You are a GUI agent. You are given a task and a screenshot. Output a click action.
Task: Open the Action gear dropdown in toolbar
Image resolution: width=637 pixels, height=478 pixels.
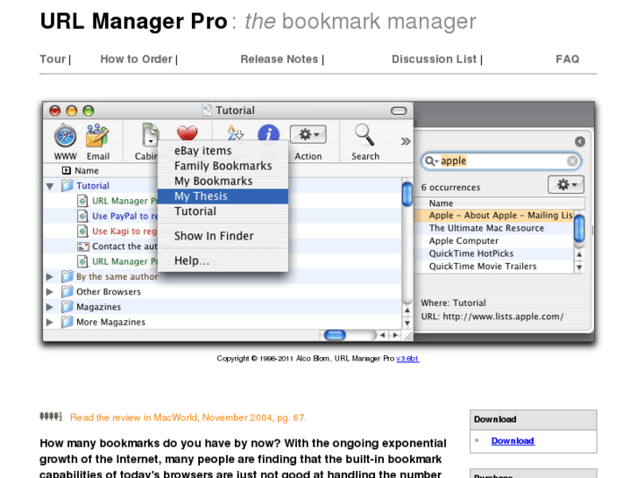308,134
